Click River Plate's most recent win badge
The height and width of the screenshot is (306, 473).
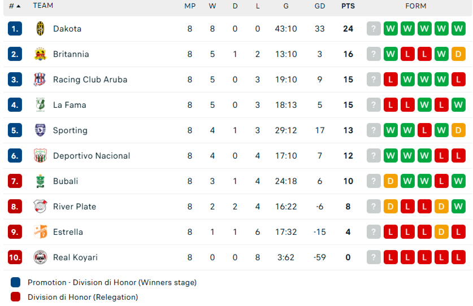point(458,207)
